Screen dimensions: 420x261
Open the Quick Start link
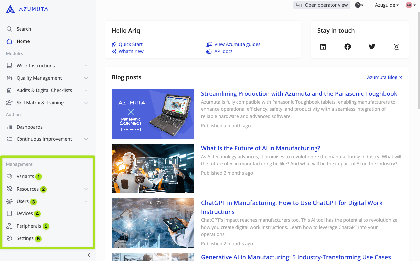130,44
